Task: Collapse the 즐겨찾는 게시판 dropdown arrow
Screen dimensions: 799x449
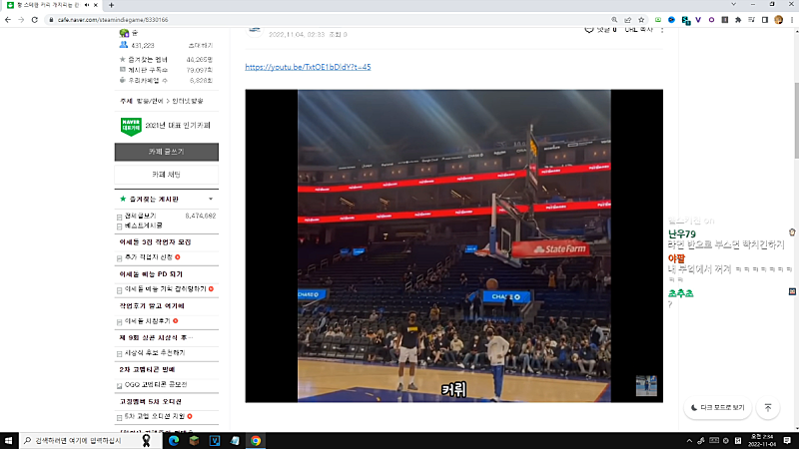Action: [211, 199]
